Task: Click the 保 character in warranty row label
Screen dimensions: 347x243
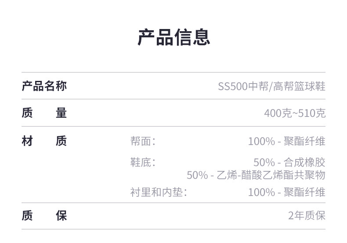Action: click(x=61, y=216)
